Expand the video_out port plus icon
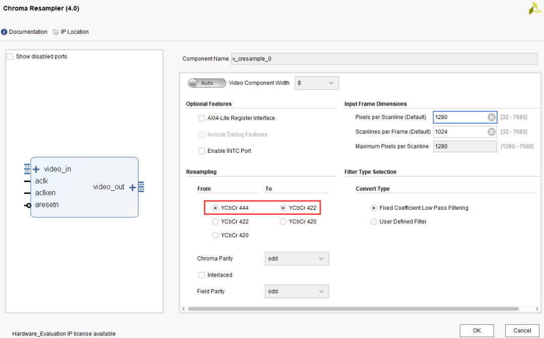 click(x=132, y=187)
